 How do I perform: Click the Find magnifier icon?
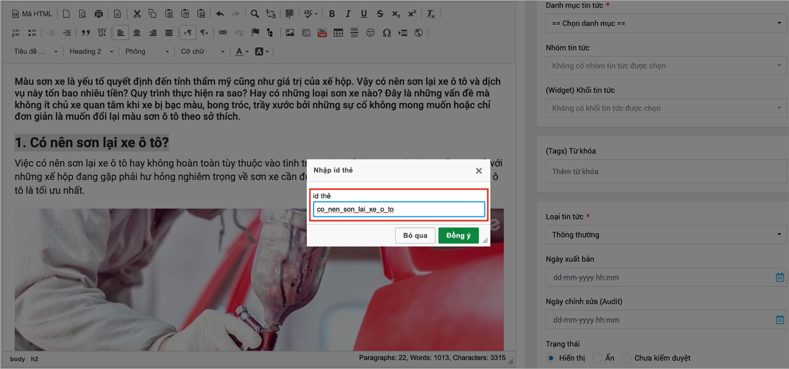(254, 14)
